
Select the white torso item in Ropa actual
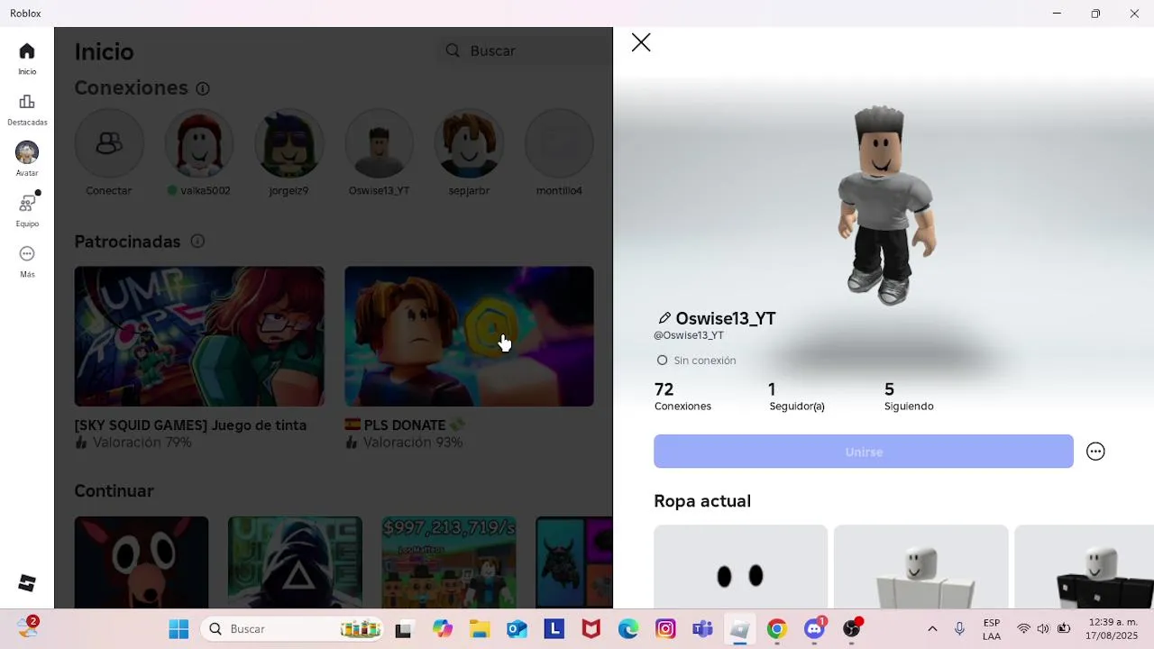pyautogui.click(x=920, y=566)
